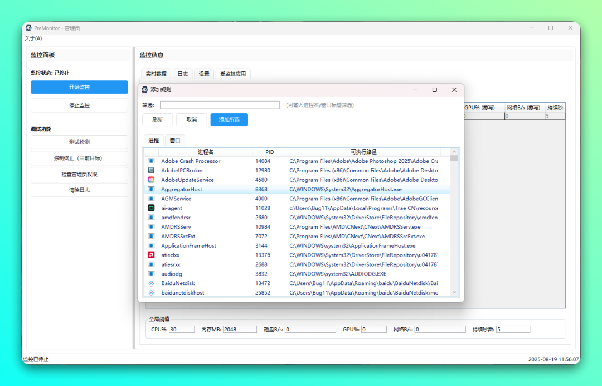
Task: Click the date-time in status bar
Action: pos(554,359)
